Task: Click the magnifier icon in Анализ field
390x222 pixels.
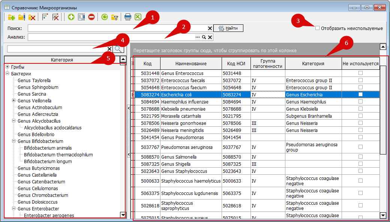Action: (204, 37)
